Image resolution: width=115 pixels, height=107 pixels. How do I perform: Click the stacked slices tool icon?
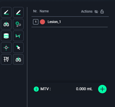pyautogui.click(x=6, y=36)
